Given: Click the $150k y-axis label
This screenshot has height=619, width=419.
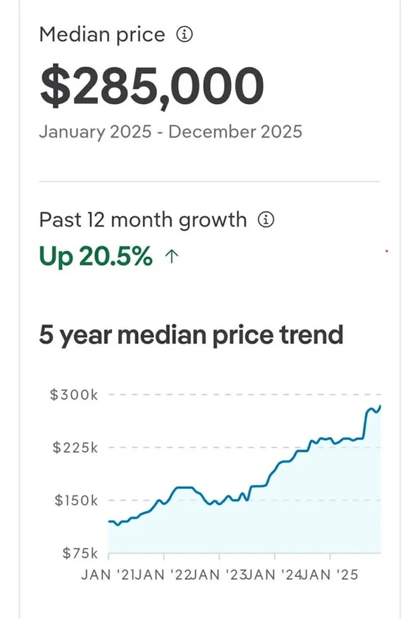Looking at the screenshot, I should pyautogui.click(x=74, y=500).
